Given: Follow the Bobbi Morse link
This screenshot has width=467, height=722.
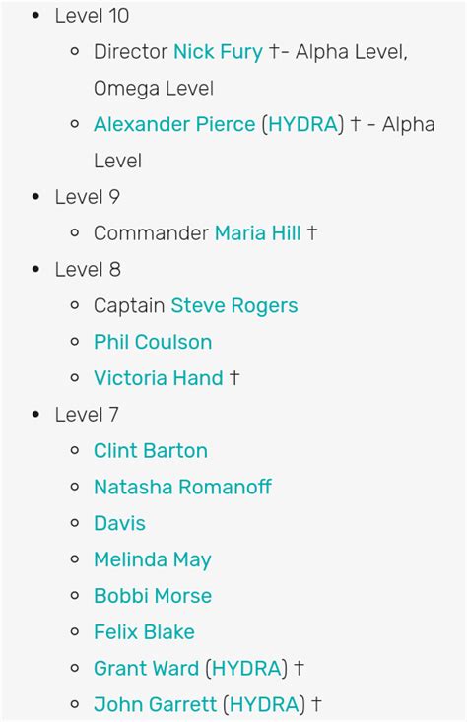Looking at the screenshot, I should (153, 595).
